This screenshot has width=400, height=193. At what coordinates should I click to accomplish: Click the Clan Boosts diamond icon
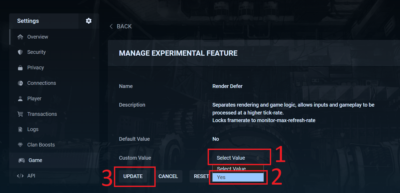pos(20,145)
